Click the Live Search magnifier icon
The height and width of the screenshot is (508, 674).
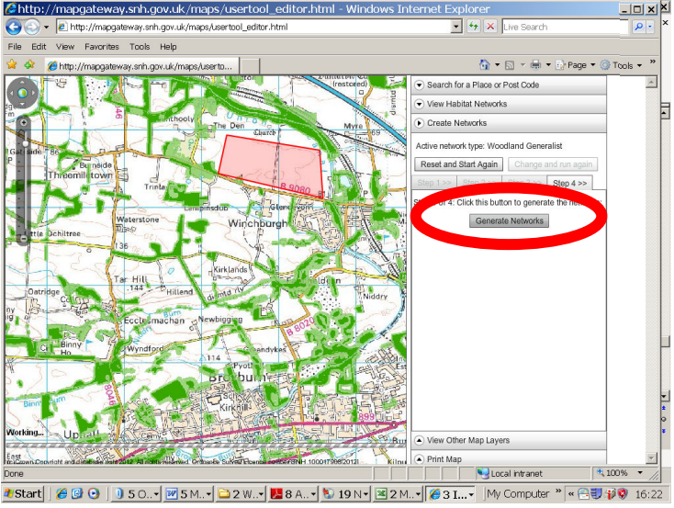coord(639,27)
